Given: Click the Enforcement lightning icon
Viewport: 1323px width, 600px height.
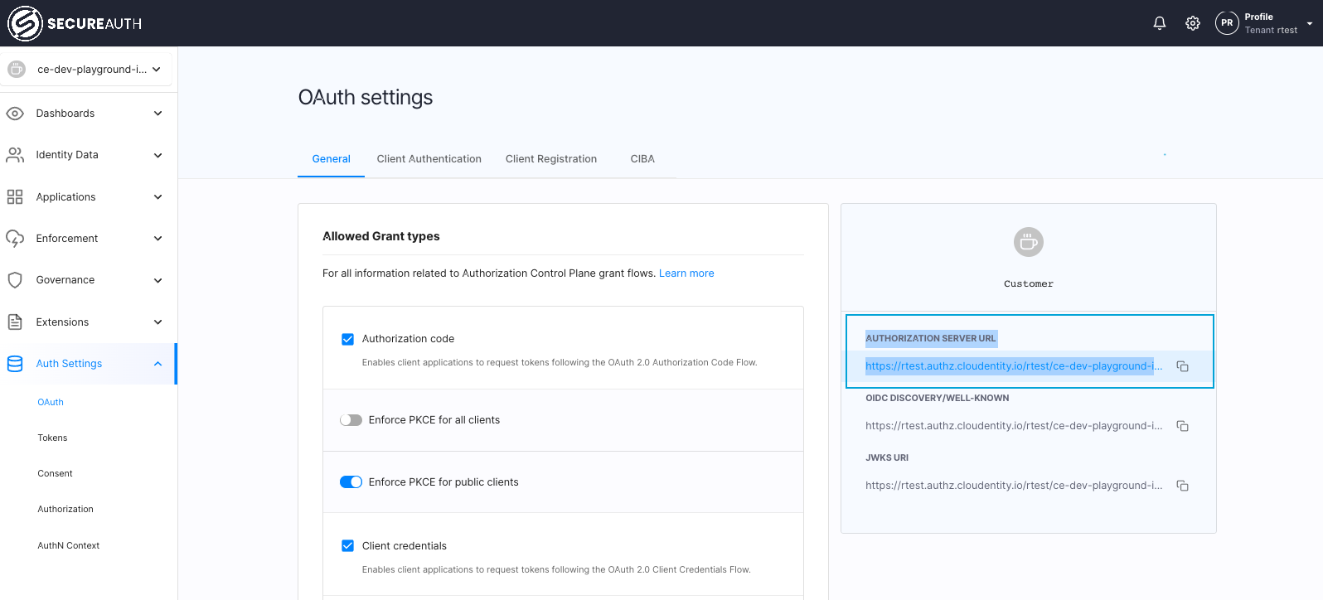Looking at the screenshot, I should click(x=15, y=239).
